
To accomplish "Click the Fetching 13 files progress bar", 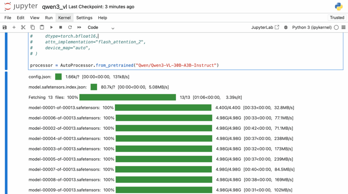I will tap(127, 98).
